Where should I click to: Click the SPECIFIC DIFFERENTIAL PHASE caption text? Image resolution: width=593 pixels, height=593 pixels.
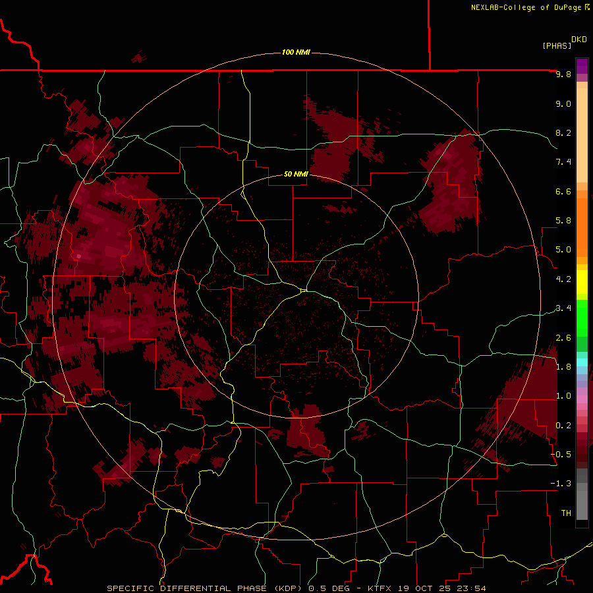click(x=186, y=588)
